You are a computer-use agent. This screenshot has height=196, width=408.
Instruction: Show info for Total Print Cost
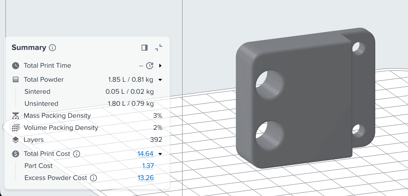tap(77, 154)
